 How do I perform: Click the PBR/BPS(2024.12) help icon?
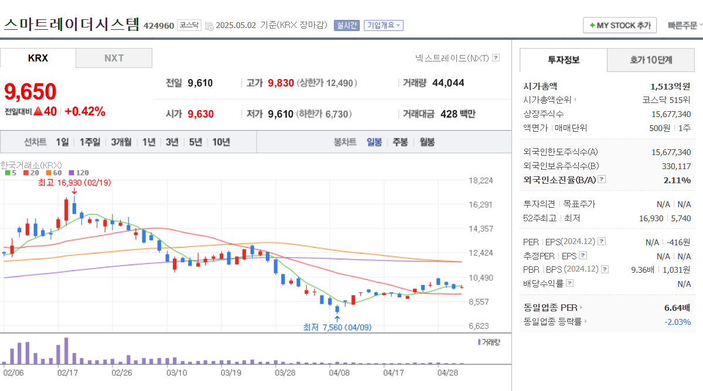603,269
